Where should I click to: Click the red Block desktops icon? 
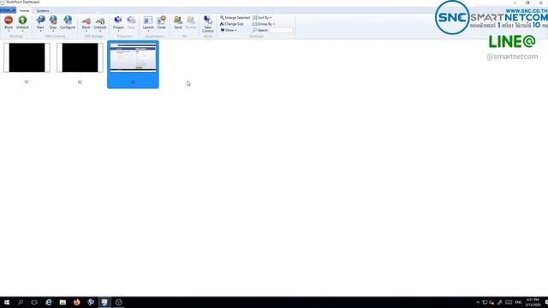pos(9,21)
